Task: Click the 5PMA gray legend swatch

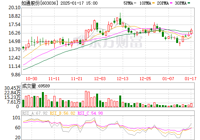Action: click(x=135, y=3)
